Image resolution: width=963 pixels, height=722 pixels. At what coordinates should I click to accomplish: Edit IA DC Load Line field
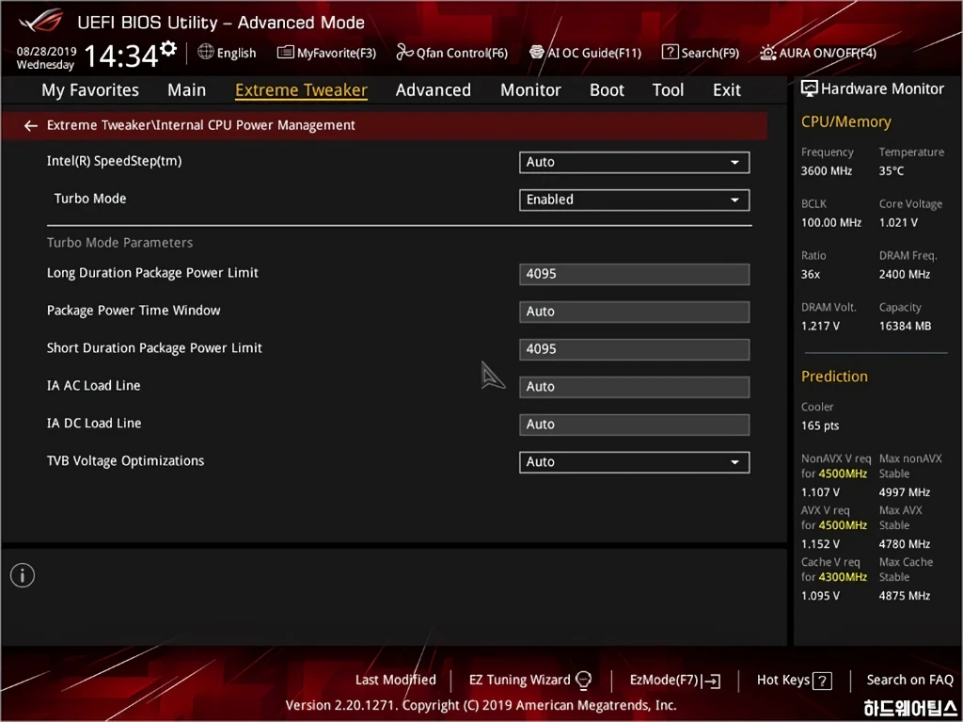[x=634, y=425]
